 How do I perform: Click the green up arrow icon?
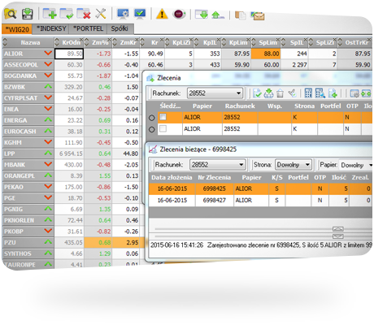pyautogui.click(x=218, y=15)
